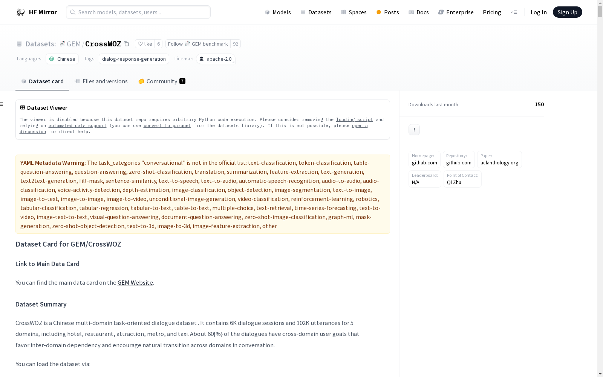Toggle the table of contents sidebar icon
The image size is (603, 377).
[x=2, y=104]
